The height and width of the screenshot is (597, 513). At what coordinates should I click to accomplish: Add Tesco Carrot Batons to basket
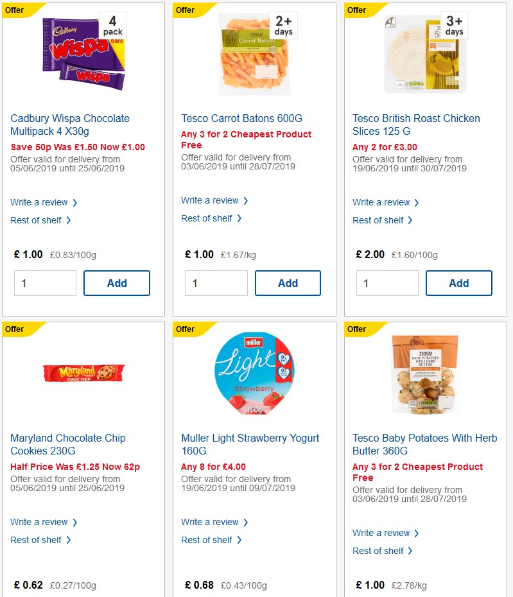click(x=288, y=282)
